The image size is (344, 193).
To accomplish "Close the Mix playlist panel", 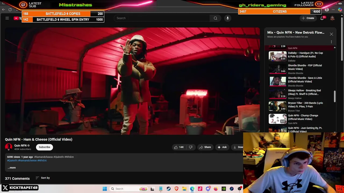I will [x=331, y=34].
